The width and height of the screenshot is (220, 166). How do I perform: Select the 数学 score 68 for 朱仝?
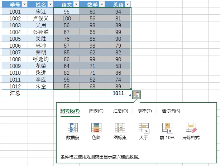[92, 86]
